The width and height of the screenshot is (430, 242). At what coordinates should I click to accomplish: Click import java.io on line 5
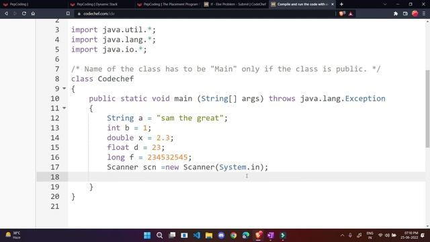coord(109,49)
